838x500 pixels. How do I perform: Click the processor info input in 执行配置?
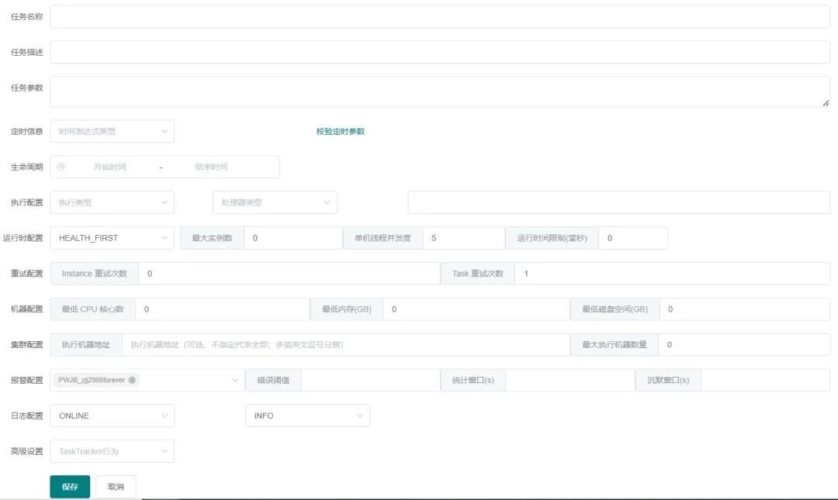coord(619,202)
